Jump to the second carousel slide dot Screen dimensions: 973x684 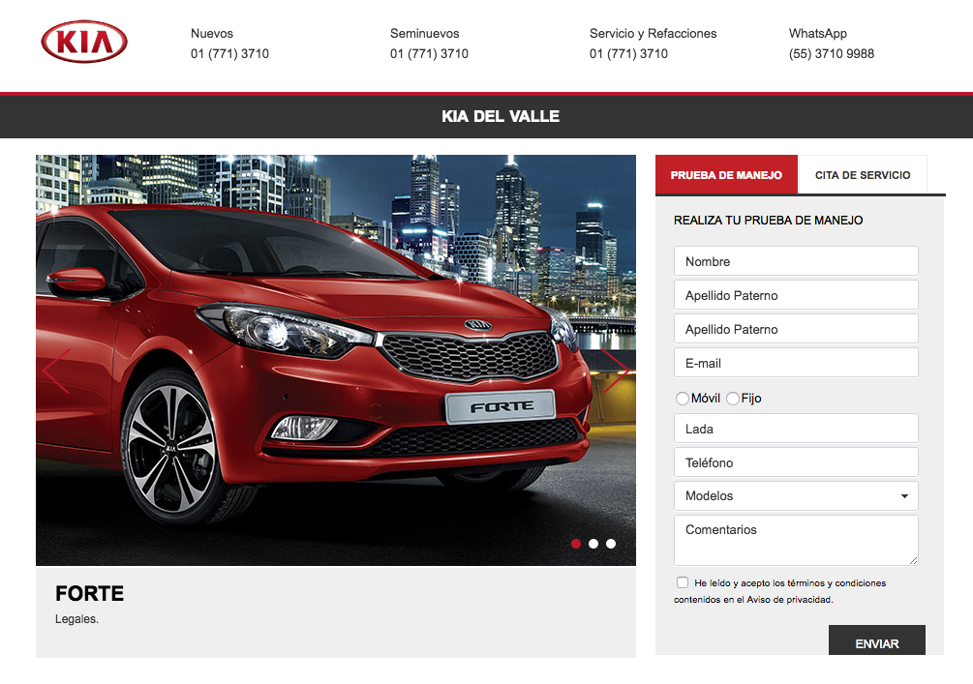pyautogui.click(x=593, y=544)
